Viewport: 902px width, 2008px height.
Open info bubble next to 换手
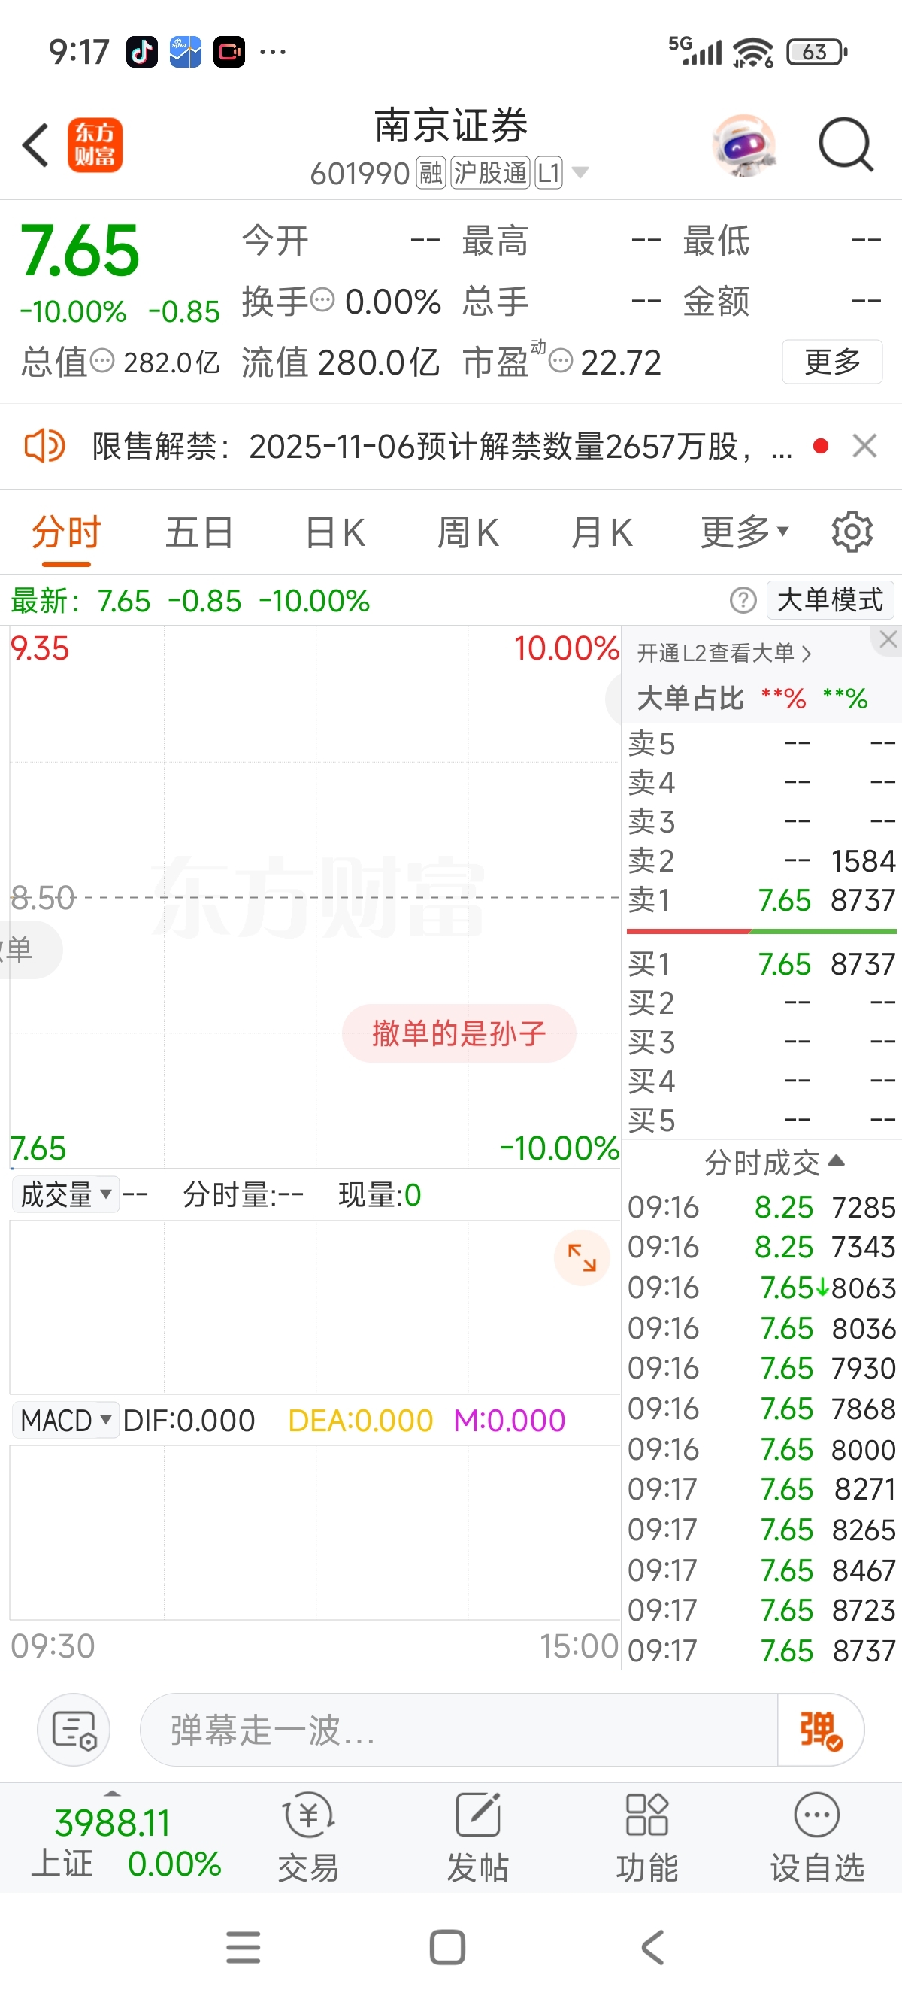[x=322, y=299]
